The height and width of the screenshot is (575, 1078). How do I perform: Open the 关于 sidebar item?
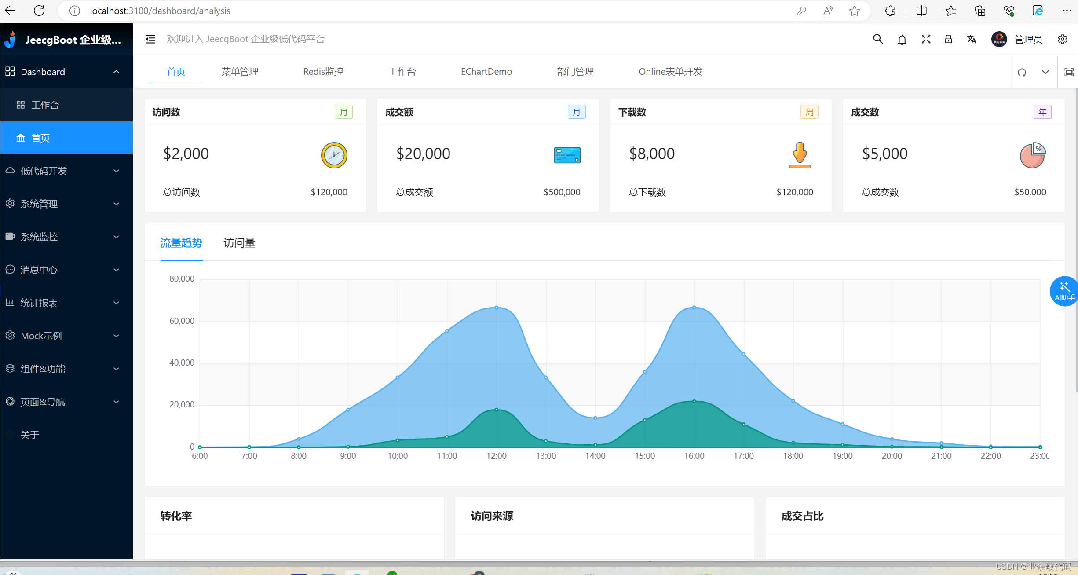coord(66,435)
